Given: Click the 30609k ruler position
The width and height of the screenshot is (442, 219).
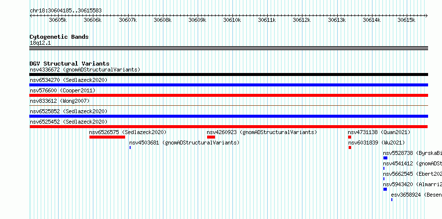Looking at the screenshot, I should [197, 20].
